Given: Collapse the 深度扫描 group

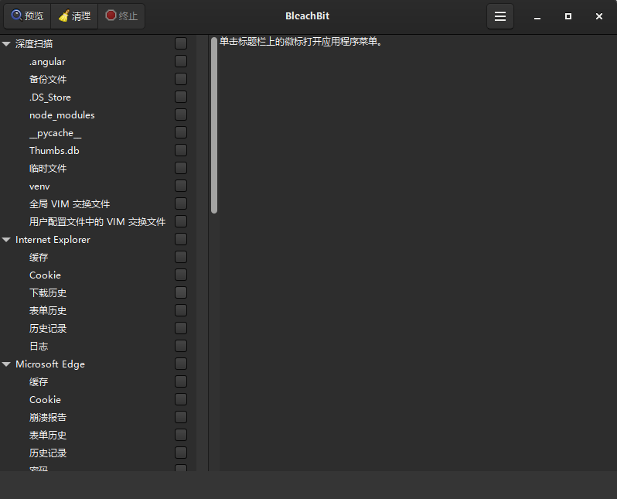Looking at the screenshot, I should (6, 44).
